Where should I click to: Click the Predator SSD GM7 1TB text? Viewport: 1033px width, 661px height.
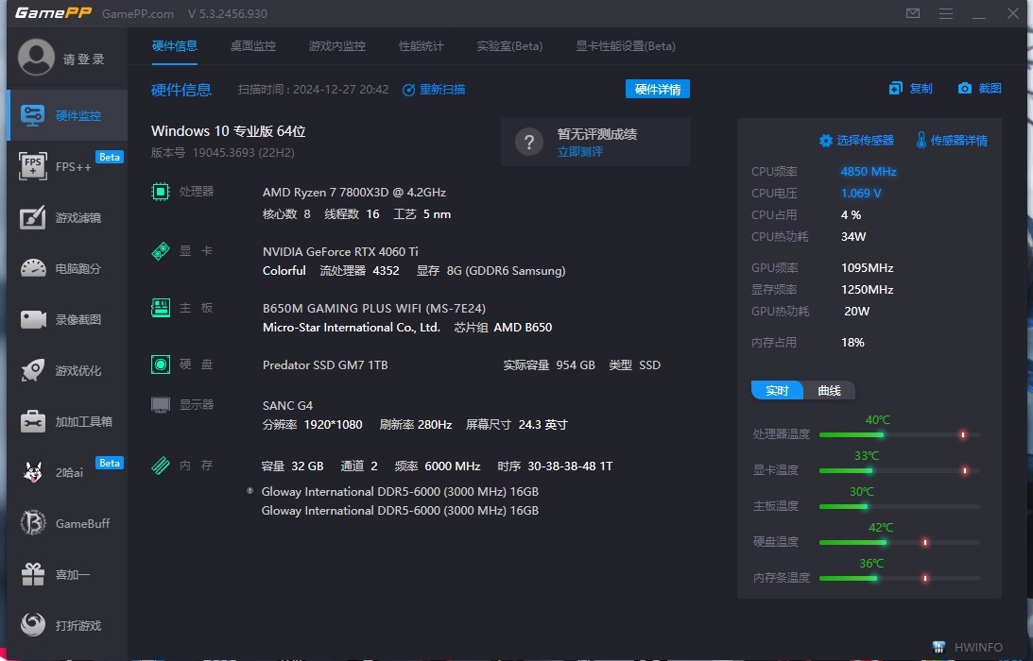[325, 364]
